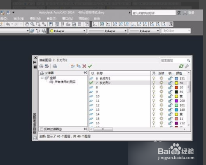This screenshot has height=165, width=206.
Task: Click chevrons beside the invert filter checkbox
Action: pos(85,129)
